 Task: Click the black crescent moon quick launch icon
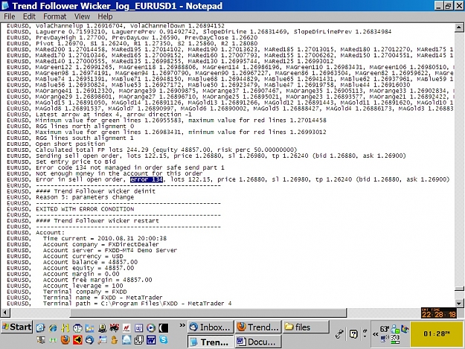pyautogui.click(x=164, y=328)
